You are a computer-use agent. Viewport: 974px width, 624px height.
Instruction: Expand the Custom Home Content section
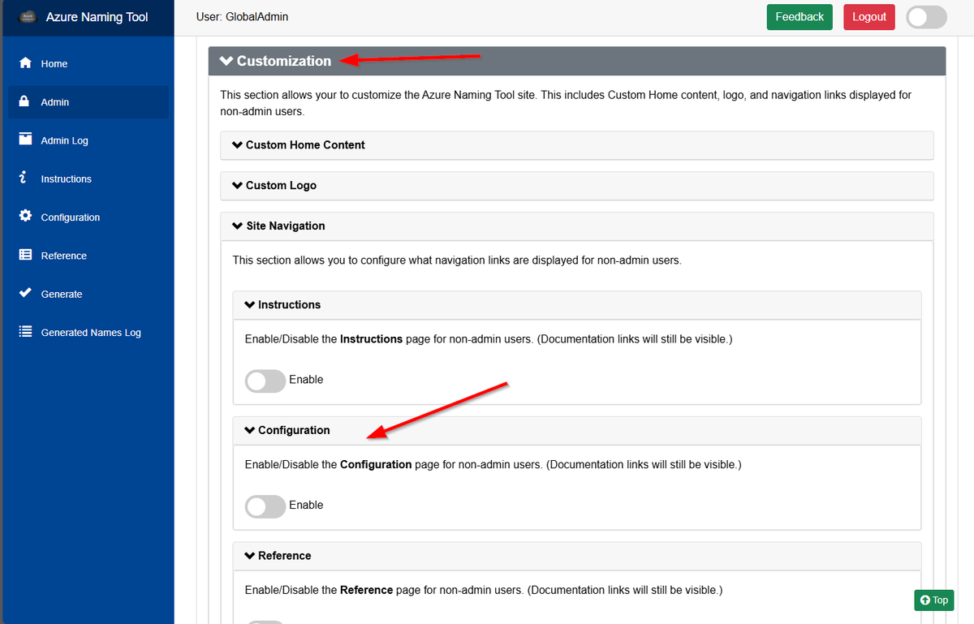577,145
